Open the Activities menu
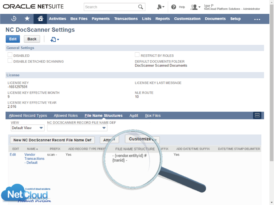The width and height of the screenshot is (274, 205). 58,19
